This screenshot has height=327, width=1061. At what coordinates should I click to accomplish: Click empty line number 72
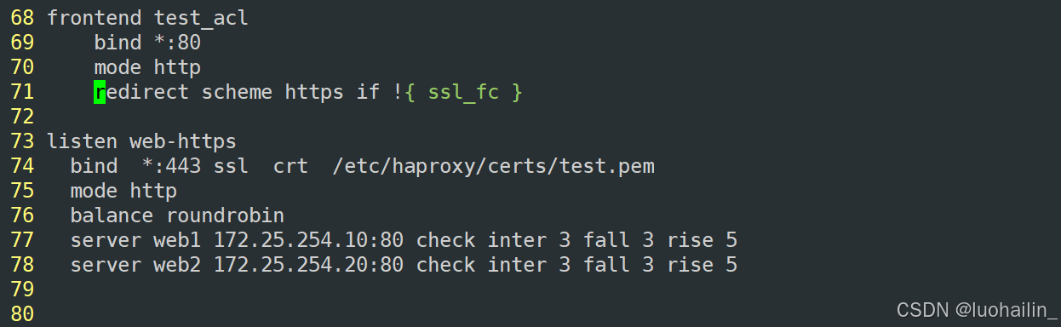[x=23, y=116]
